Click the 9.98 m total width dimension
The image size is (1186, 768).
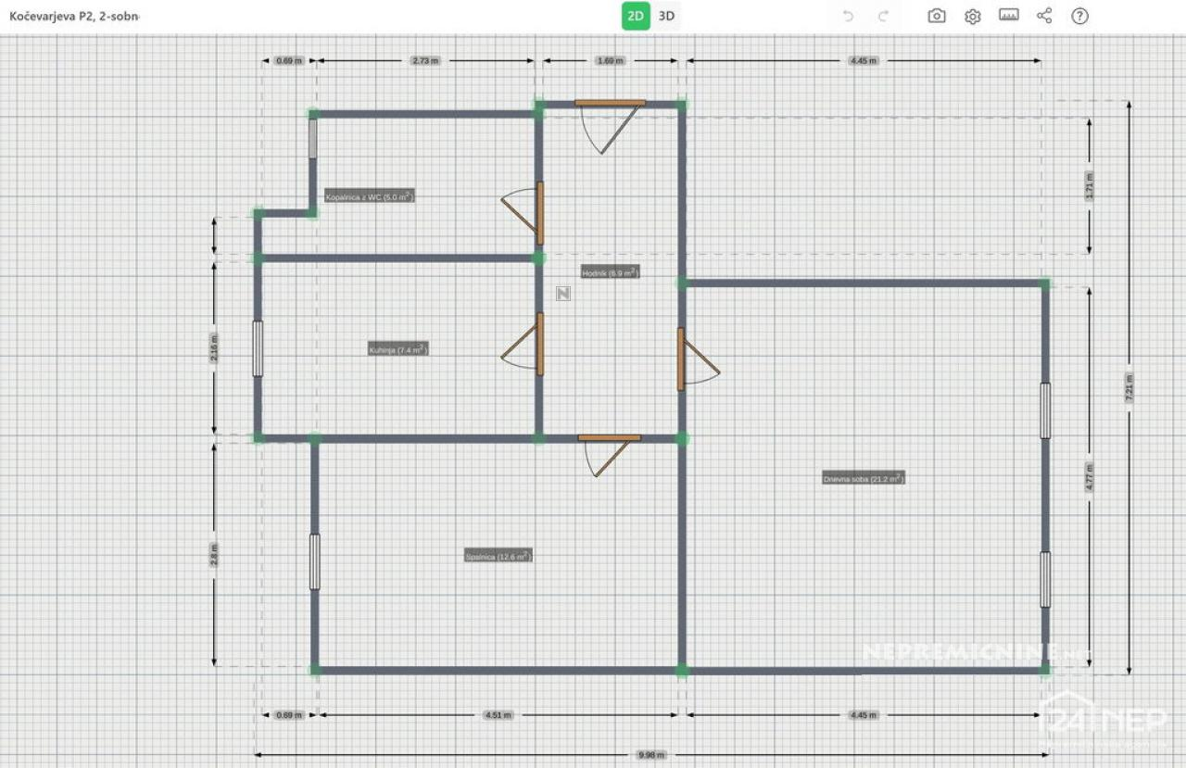click(x=651, y=755)
